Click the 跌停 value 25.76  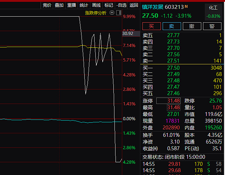(215, 101)
